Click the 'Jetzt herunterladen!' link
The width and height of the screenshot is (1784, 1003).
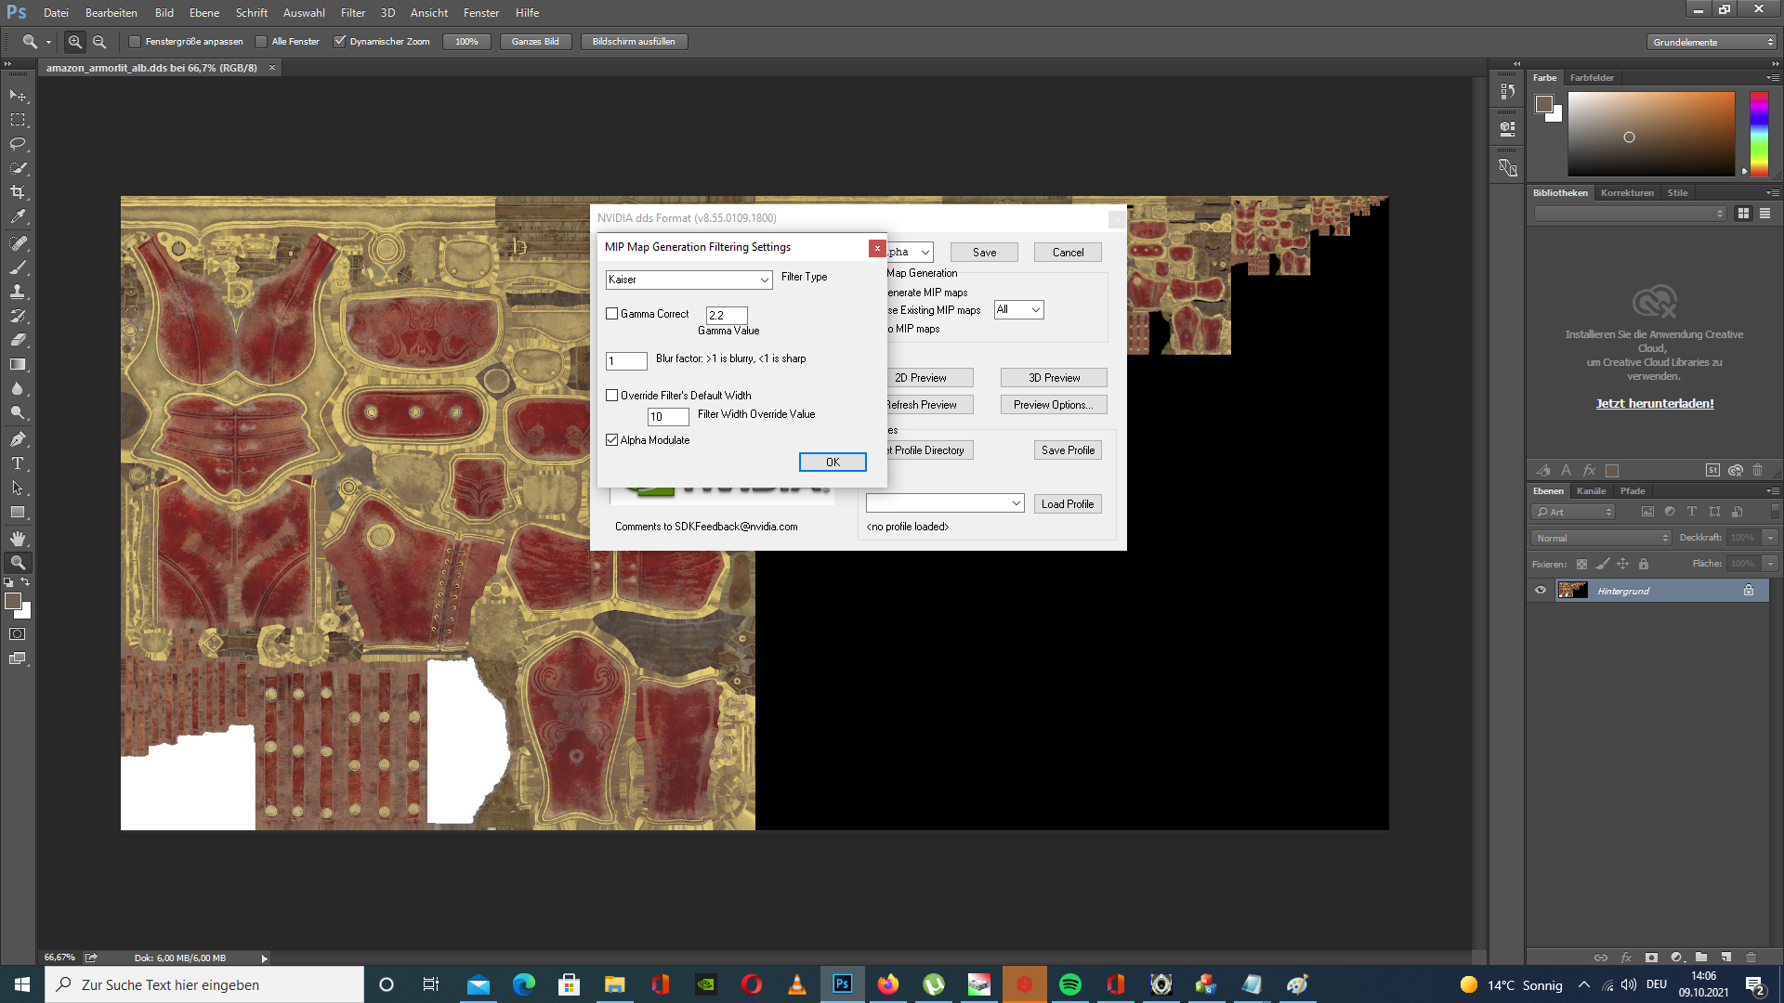pyautogui.click(x=1654, y=403)
